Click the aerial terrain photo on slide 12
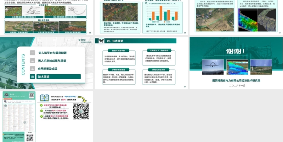The height and width of the screenshot is (142, 283). tap(120, 12)
